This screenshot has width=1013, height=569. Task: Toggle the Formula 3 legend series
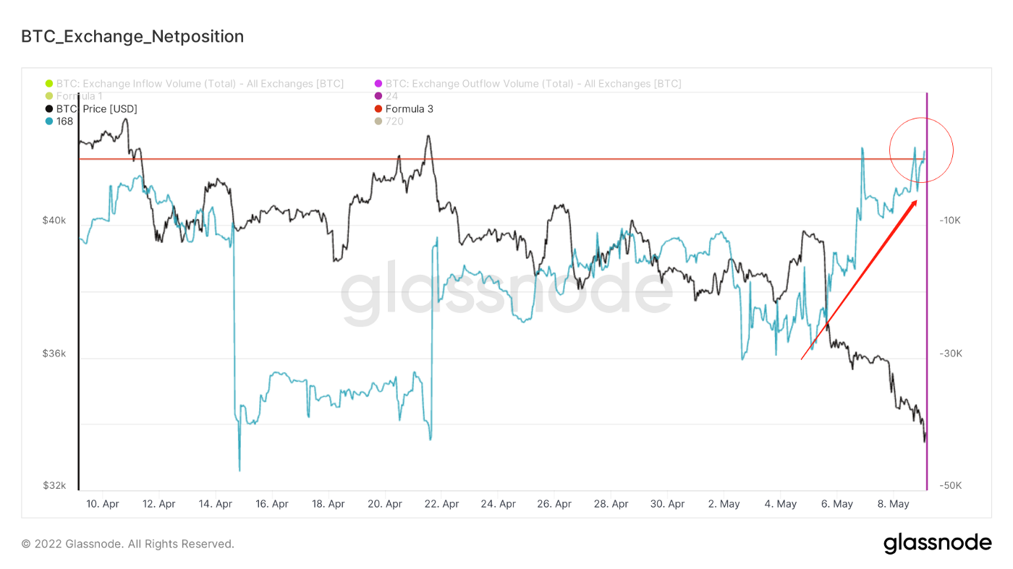pyautogui.click(x=409, y=109)
